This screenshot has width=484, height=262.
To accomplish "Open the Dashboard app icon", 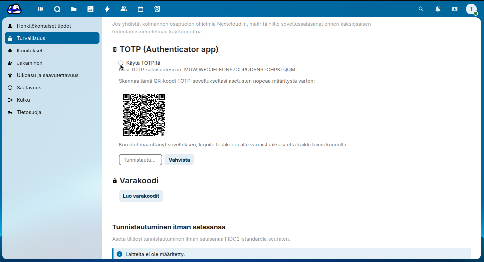I will coord(40,9).
